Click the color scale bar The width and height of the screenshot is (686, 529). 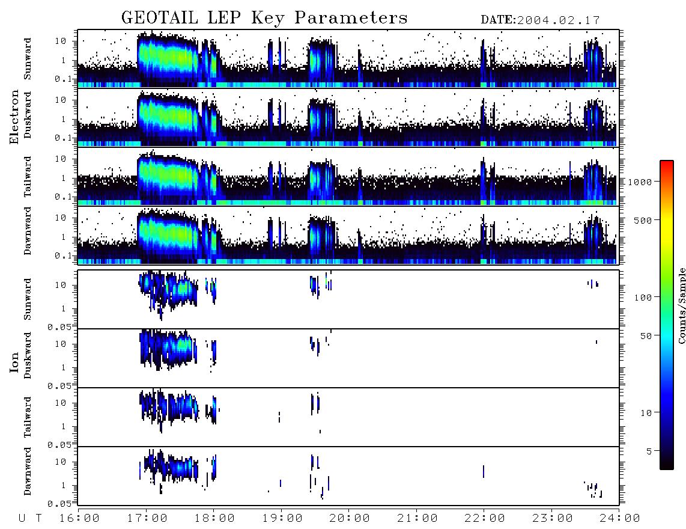click(666, 315)
